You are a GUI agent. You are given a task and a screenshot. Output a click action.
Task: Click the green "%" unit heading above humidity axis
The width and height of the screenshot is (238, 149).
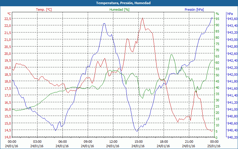point(217,14)
